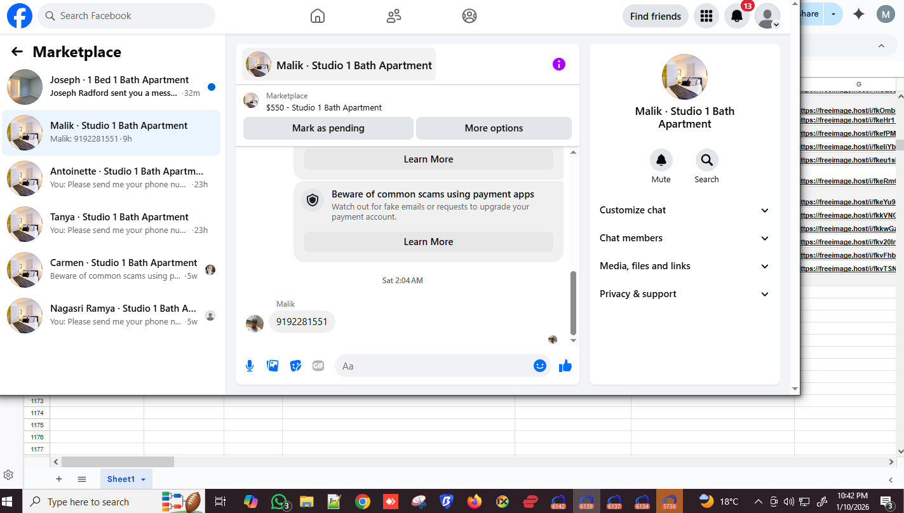
Task: Click the Search Facebook field
Action: tap(126, 16)
